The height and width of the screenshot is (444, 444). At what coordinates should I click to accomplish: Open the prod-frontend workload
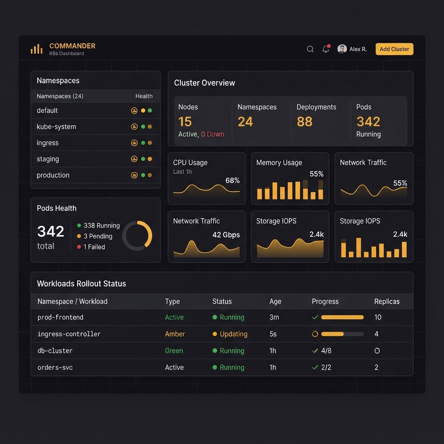pyautogui.click(x=222, y=317)
